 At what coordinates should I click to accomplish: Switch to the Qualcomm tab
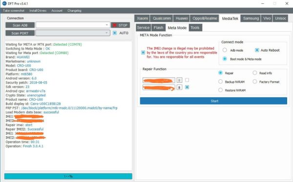[162, 18]
